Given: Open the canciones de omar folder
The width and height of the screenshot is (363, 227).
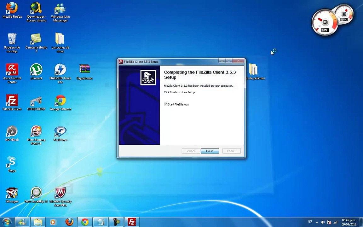Looking at the screenshot, I should [60, 43].
